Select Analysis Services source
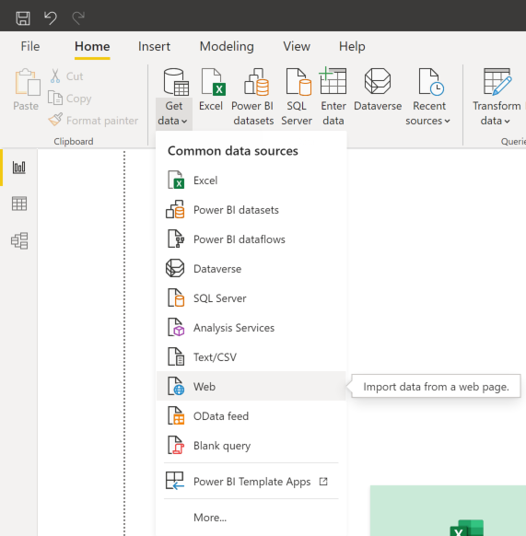The image size is (526, 536). coord(251,328)
